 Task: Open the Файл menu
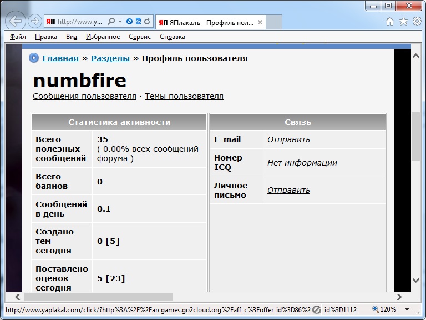[18, 37]
